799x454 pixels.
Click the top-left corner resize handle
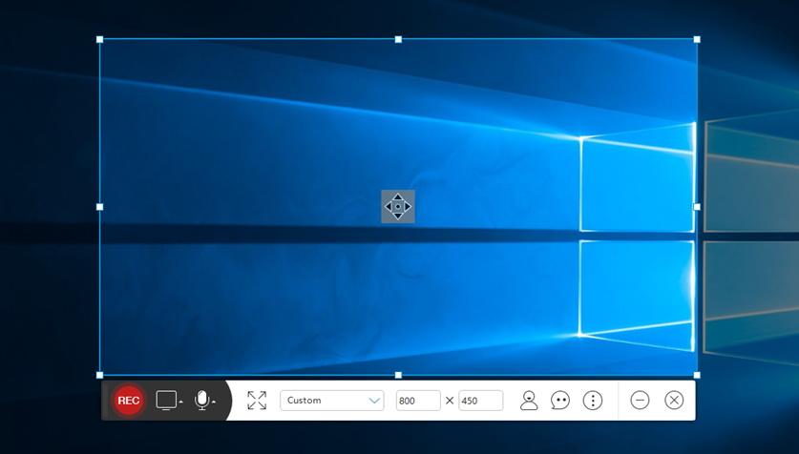click(100, 40)
